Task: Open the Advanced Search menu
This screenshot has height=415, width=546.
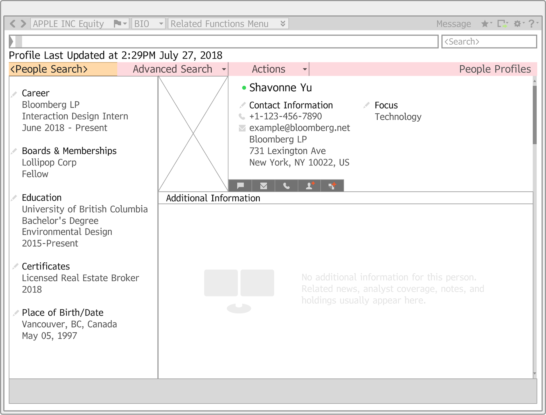Action: coord(172,69)
